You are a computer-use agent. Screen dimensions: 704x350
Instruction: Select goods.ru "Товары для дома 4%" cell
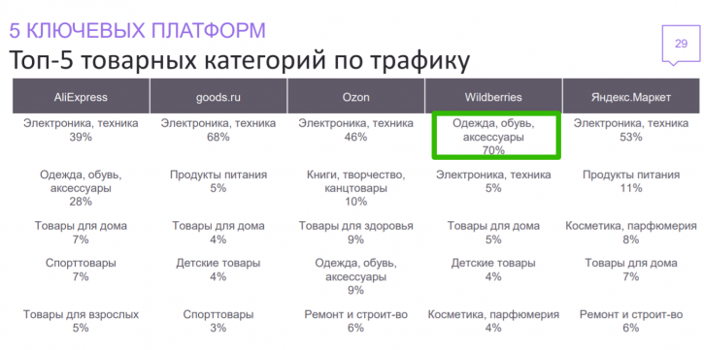218,233
